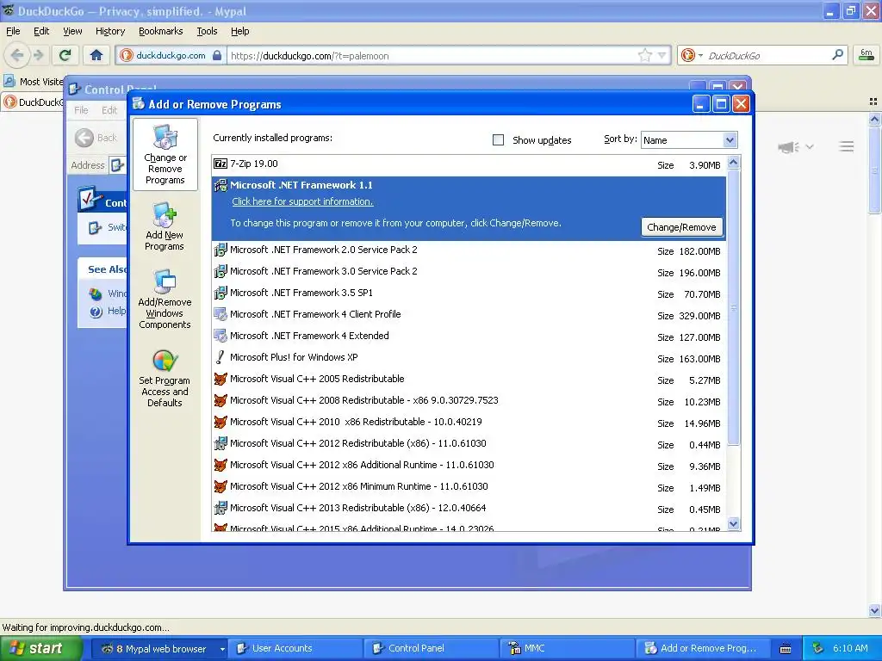Click the .NET Framework 3.0 Service Pack 2 icon

pos(220,271)
